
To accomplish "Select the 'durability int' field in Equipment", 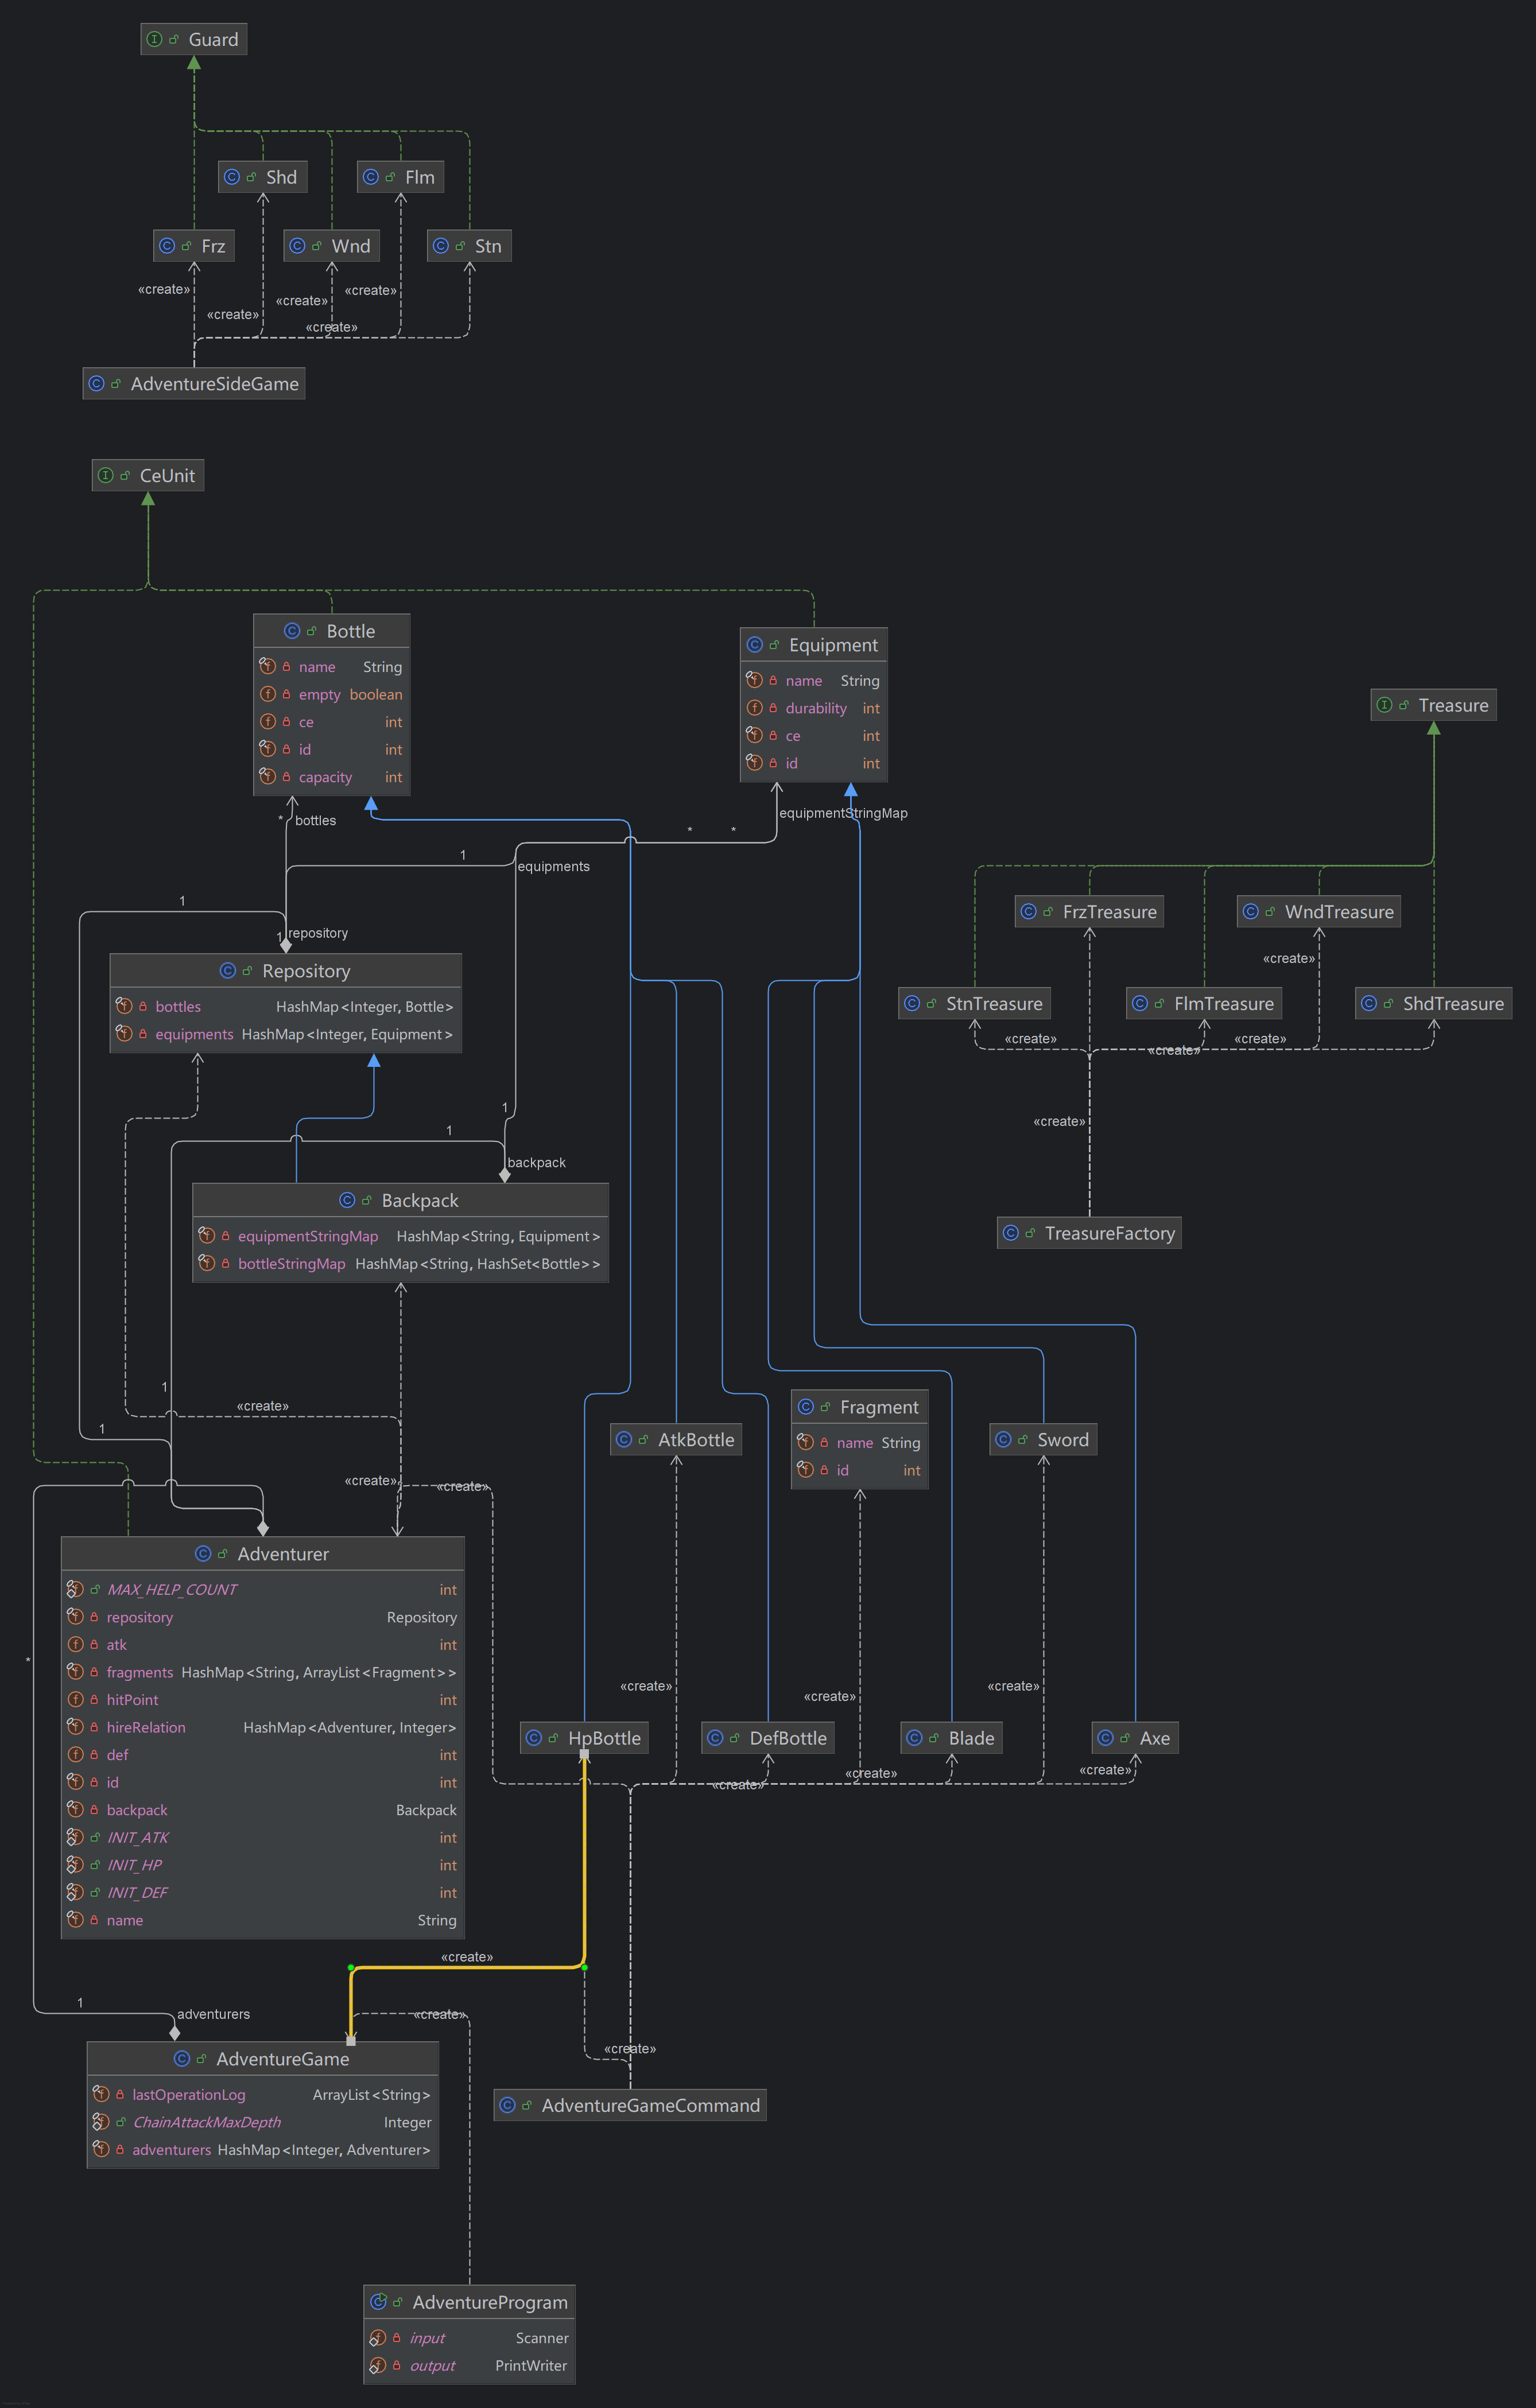I will (813, 708).
